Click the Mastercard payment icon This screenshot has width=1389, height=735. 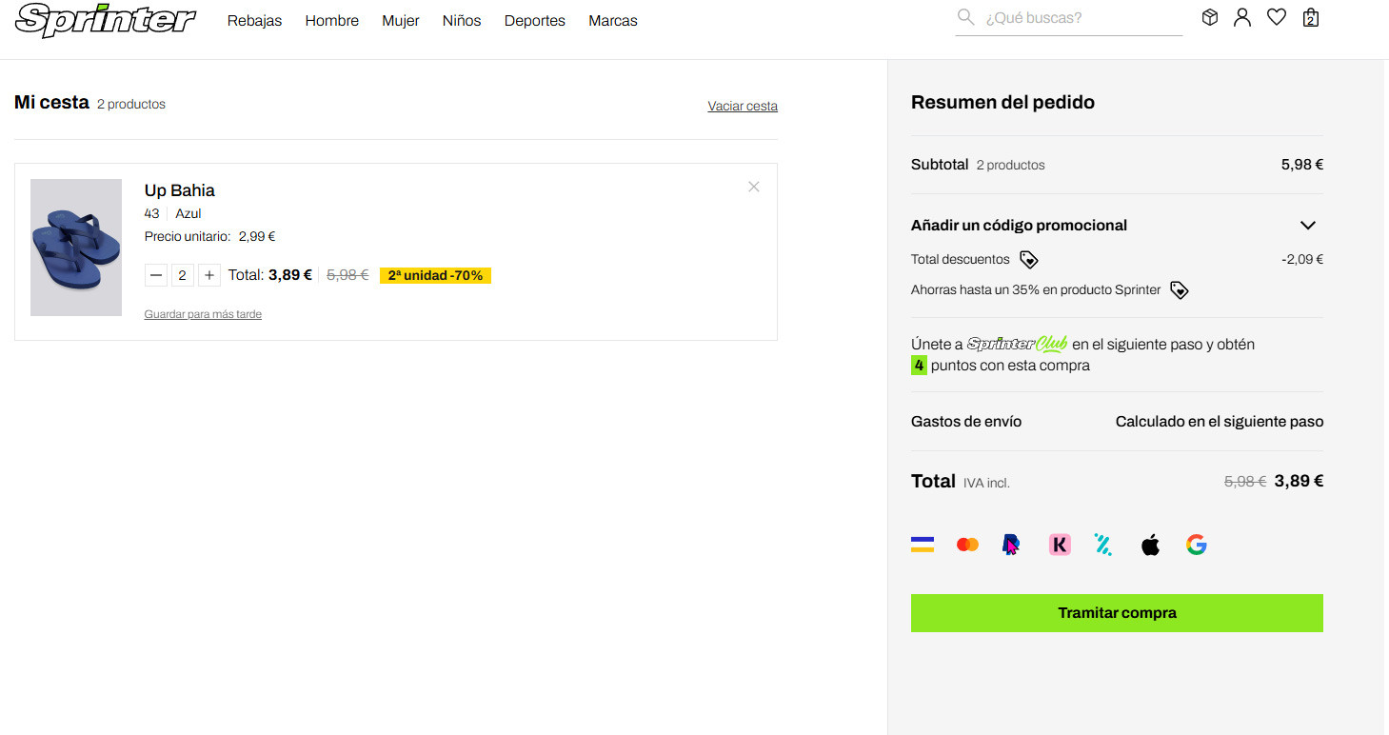point(967,545)
